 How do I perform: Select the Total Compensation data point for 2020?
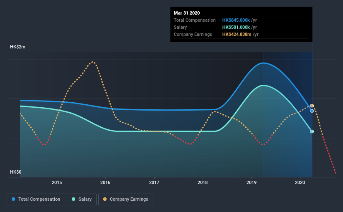click(312, 111)
